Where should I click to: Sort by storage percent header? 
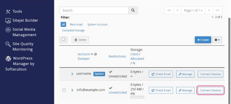134,63
